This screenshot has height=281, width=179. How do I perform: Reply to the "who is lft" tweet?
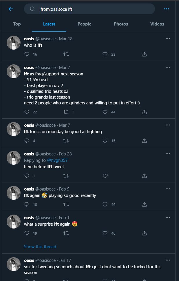27,54
